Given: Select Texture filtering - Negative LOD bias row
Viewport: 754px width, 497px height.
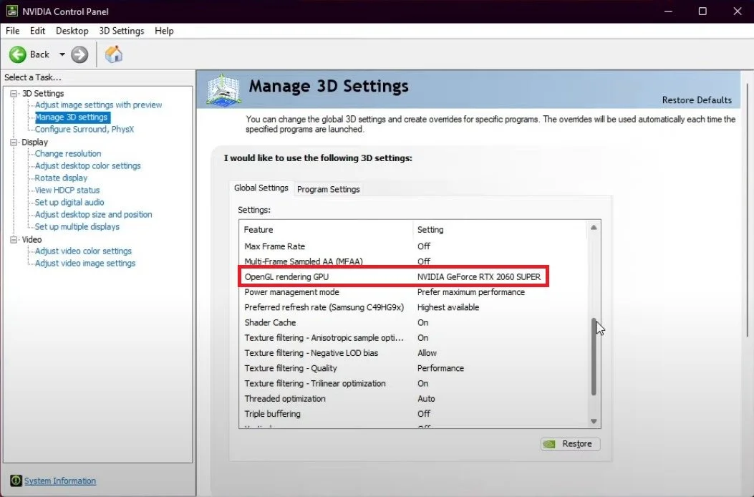Looking at the screenshot, I should coord(414,353).
